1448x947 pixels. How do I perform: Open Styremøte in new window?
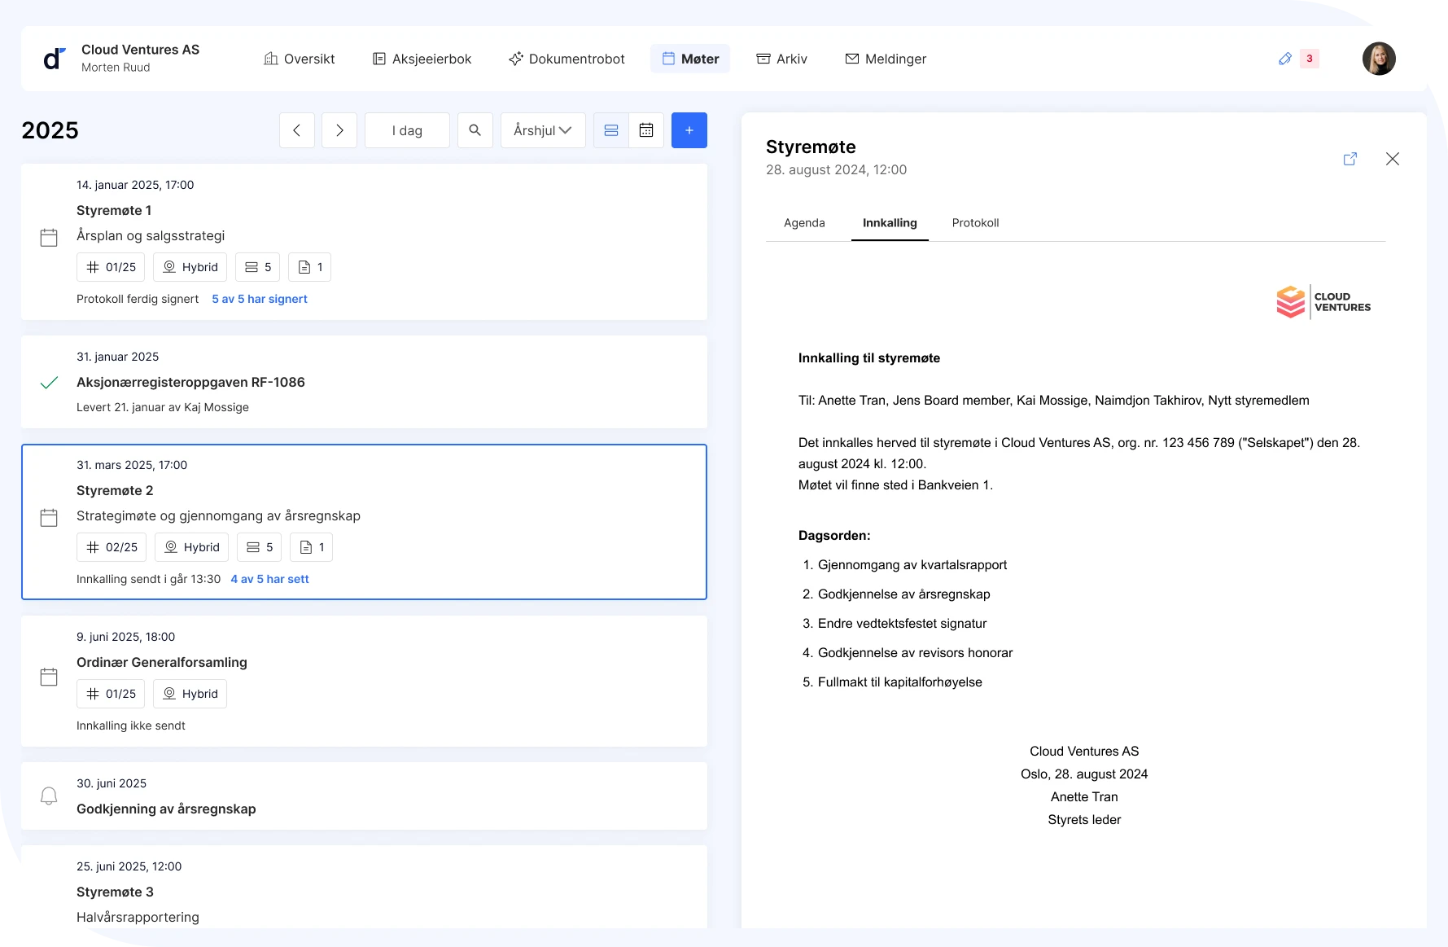click(x=1350, y=159)
